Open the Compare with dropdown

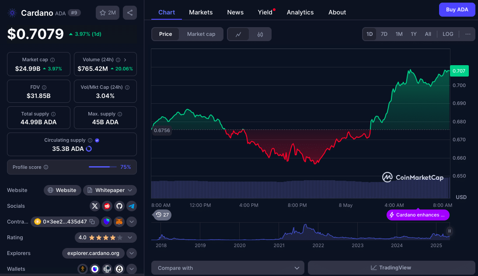[227, 268]
